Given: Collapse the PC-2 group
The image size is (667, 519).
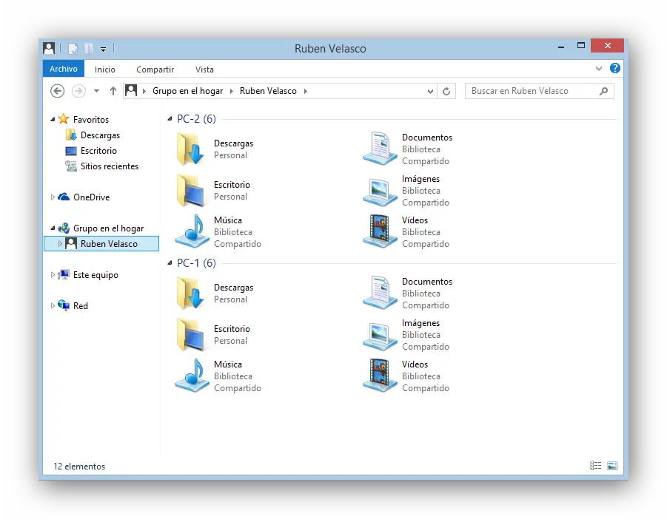Looking at the screenshot, I should click(x=170, y=119).
